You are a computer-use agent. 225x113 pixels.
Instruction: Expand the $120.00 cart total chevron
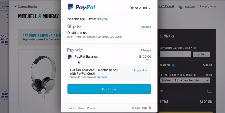tap(150, 8)
